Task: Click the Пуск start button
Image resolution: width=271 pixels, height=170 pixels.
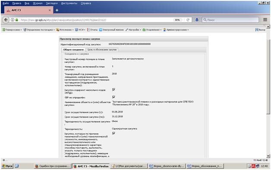Action: tap(7, 166)
